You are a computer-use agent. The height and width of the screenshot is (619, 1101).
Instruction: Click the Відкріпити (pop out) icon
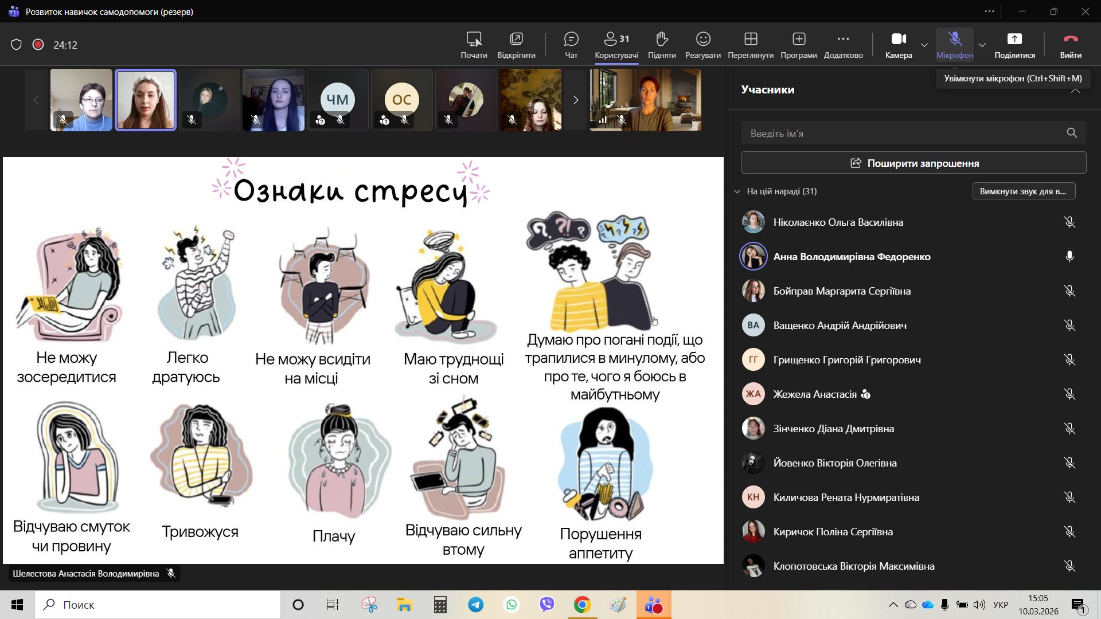pos(516,39)
